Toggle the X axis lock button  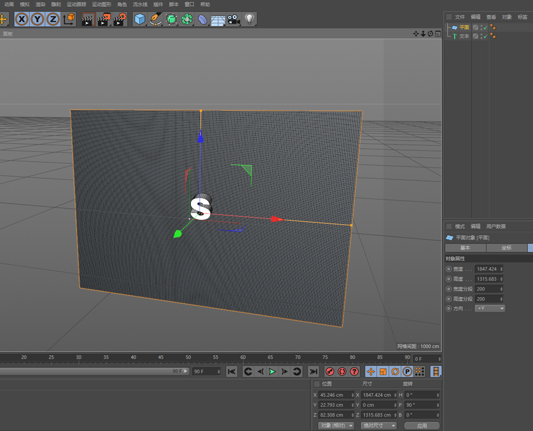click(22, 20)
